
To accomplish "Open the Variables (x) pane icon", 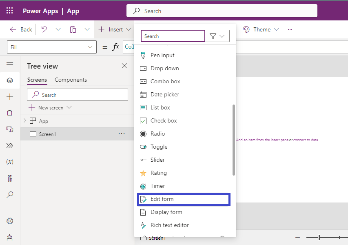I will point(10,162).
